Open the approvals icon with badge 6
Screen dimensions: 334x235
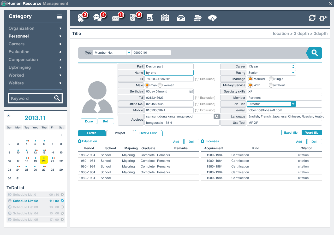coord(134,18)
